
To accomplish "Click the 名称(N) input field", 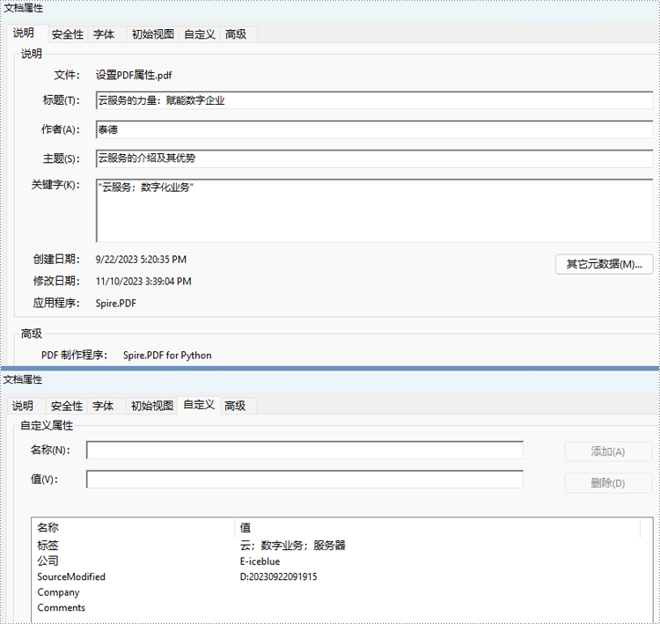I will 304,450.
